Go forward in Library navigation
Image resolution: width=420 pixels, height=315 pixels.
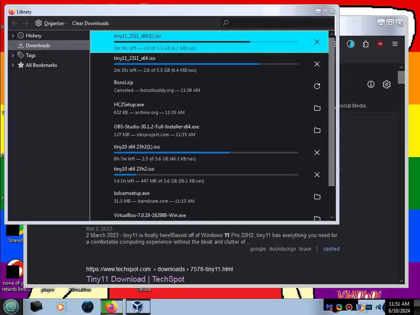pyautogui.click(x=25, y=23)
